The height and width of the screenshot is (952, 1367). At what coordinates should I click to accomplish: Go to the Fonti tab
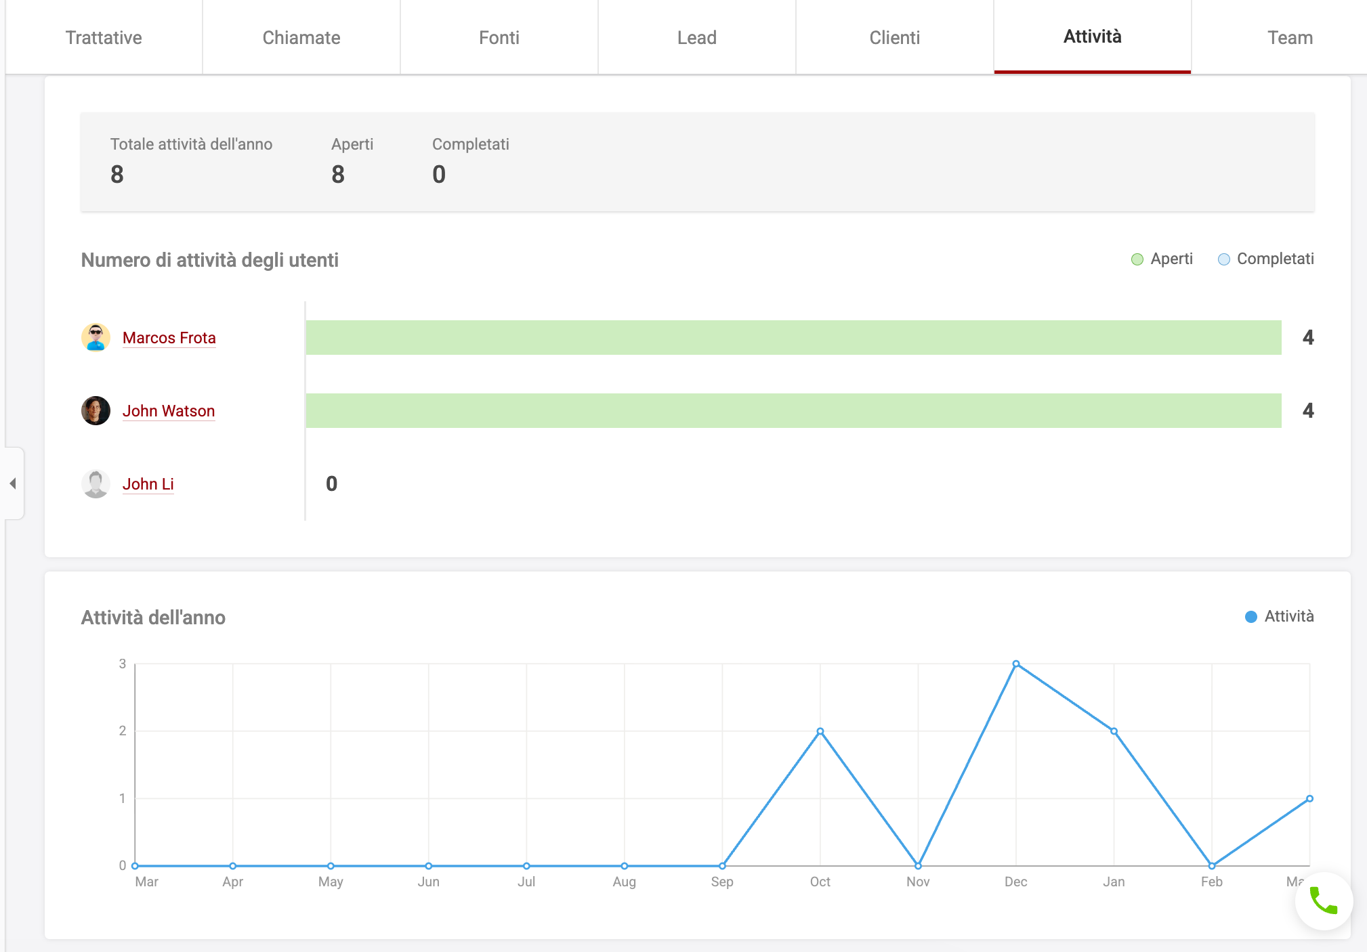pyautogui.click(x=499, y=37)
